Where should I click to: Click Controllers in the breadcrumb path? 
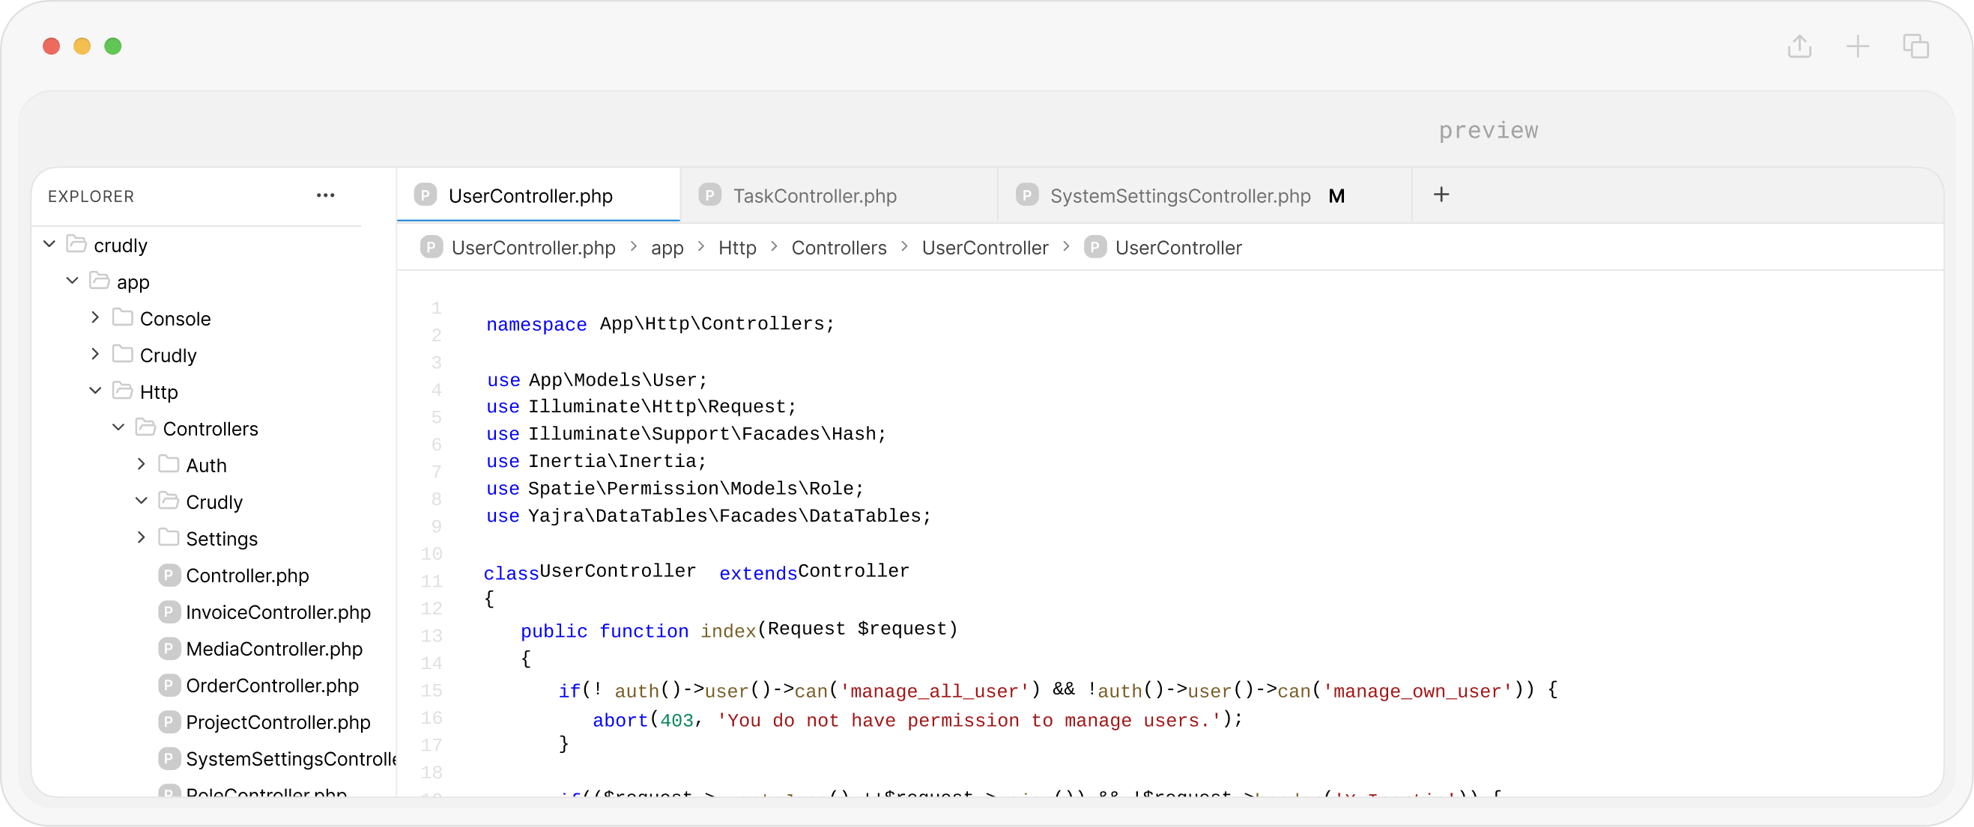click(838, 248)
